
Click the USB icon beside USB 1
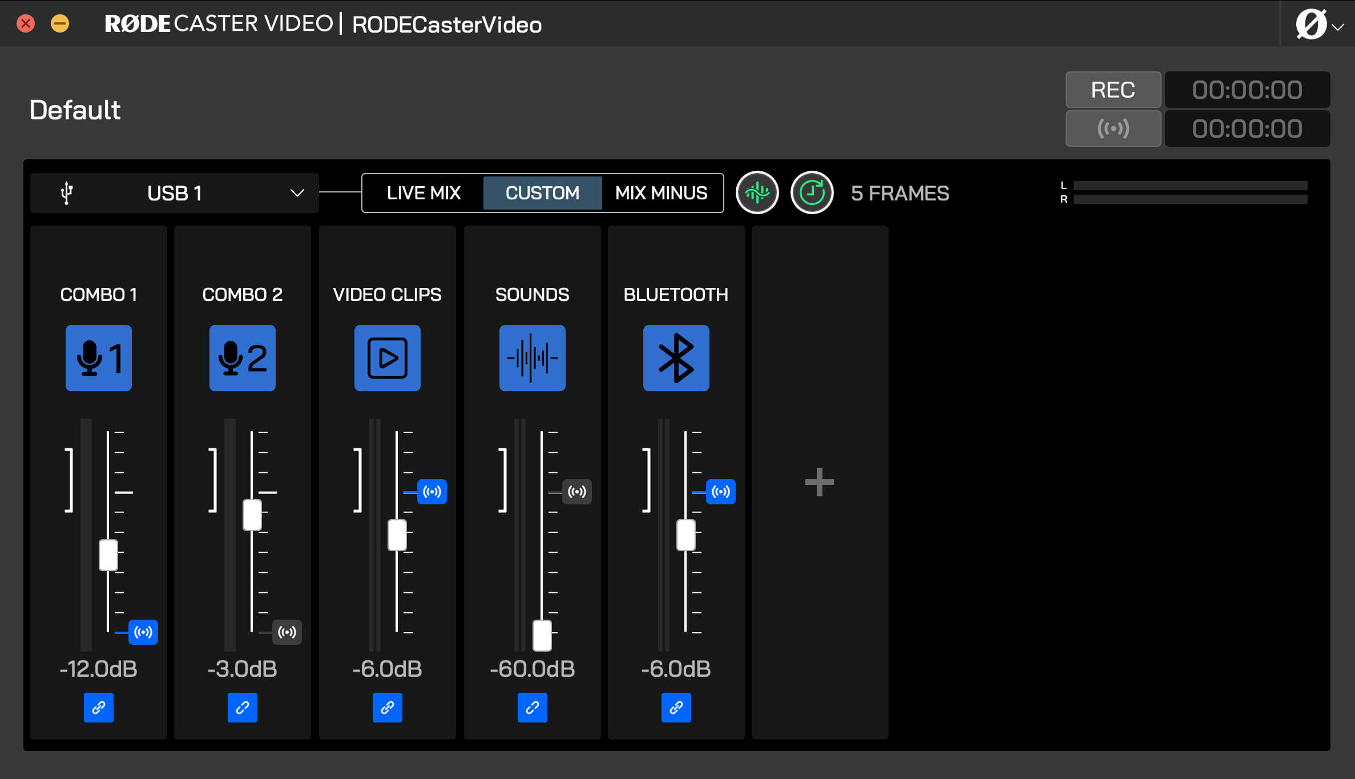click(67, 193)
